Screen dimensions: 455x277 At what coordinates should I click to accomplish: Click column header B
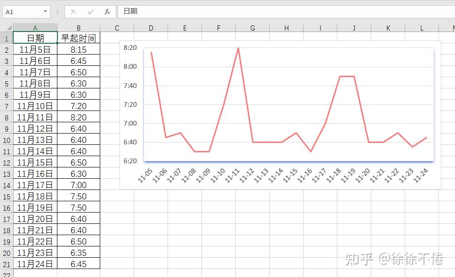coord(78,27)
